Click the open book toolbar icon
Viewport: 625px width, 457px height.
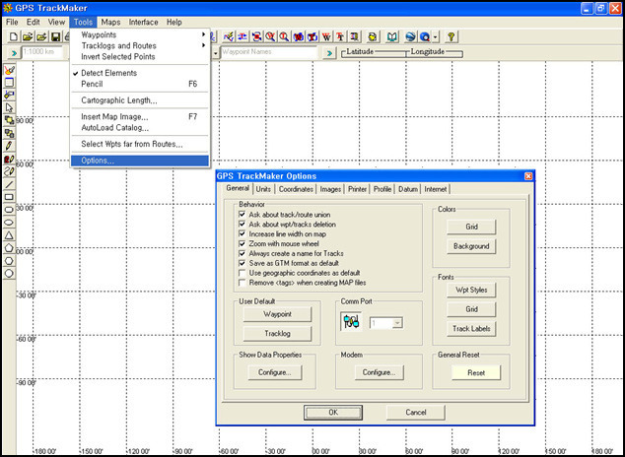click(392, 37)
